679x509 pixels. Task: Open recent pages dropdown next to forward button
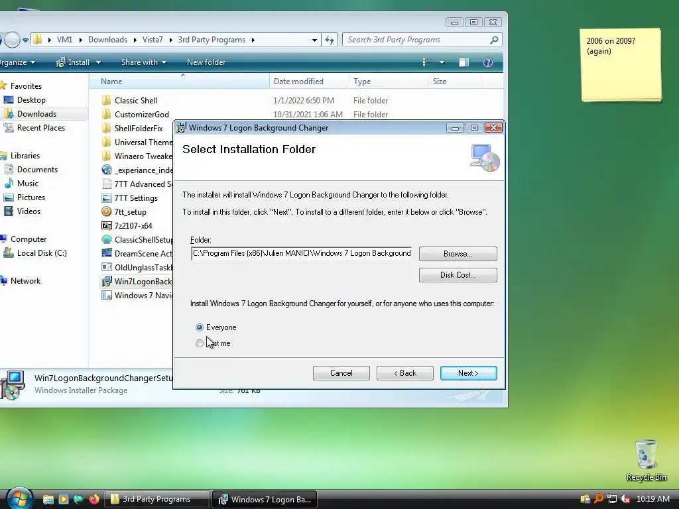click(x=26, y=40)
